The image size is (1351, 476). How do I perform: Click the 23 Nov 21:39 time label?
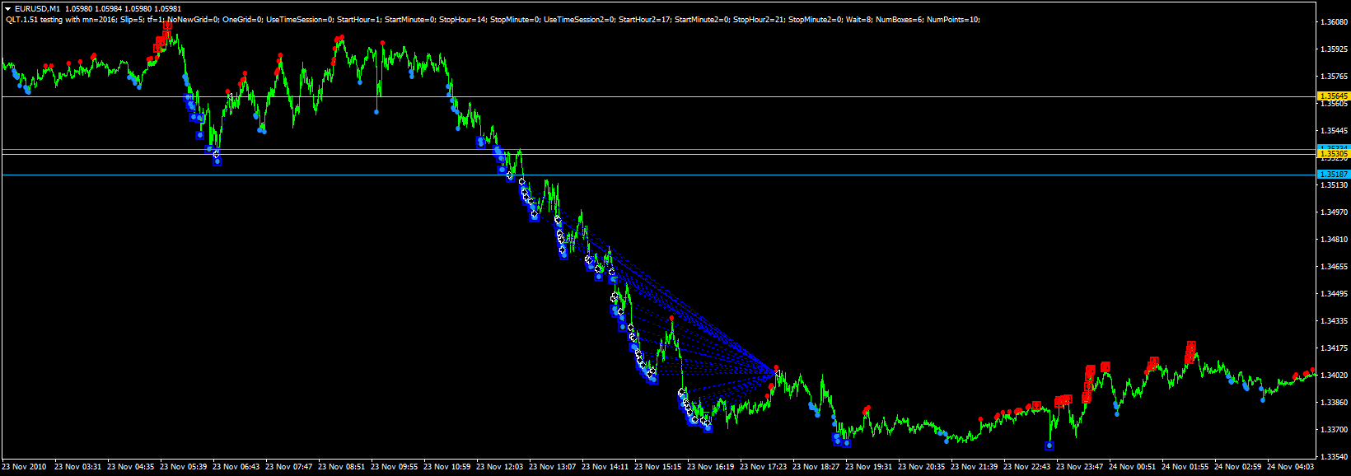[x=975, y=467]
